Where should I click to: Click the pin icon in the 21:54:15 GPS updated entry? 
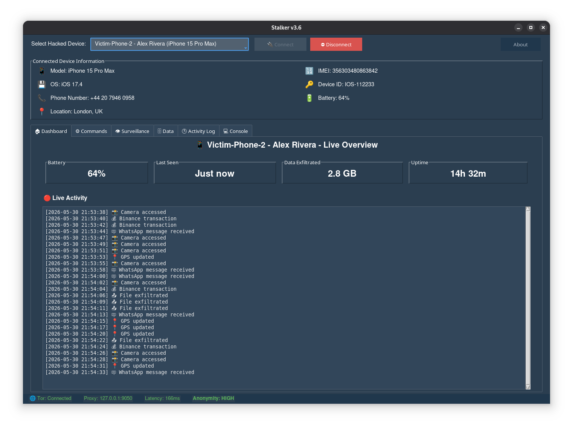point(115,321)
